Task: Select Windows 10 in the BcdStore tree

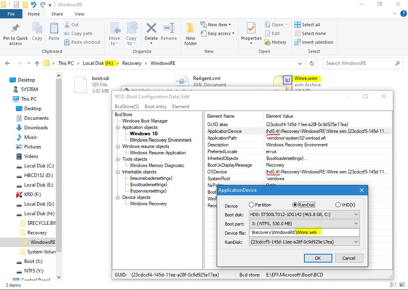Action: (x=143, y=134)
